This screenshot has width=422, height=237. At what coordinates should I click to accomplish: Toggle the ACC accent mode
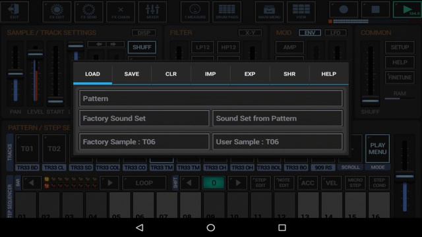(x=308, y=183)
